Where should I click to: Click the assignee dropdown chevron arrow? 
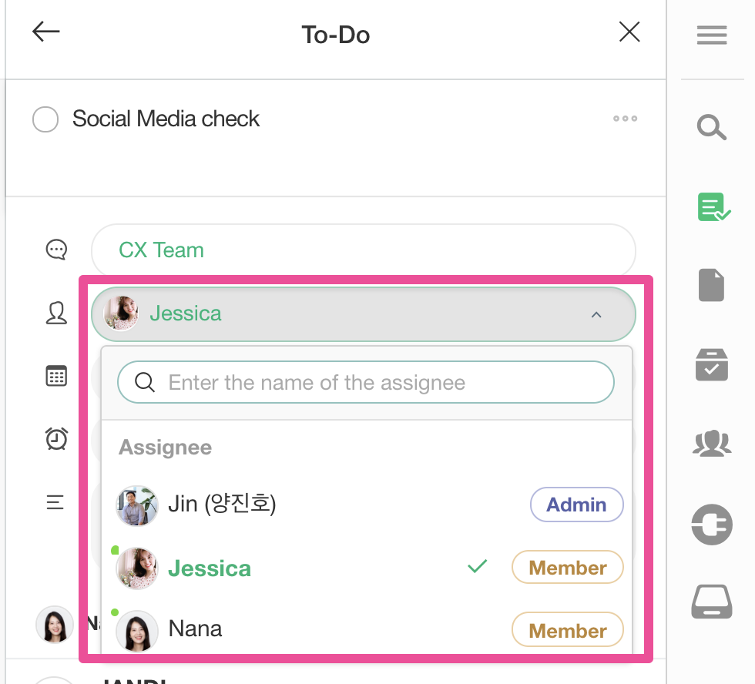click(596, 315)
